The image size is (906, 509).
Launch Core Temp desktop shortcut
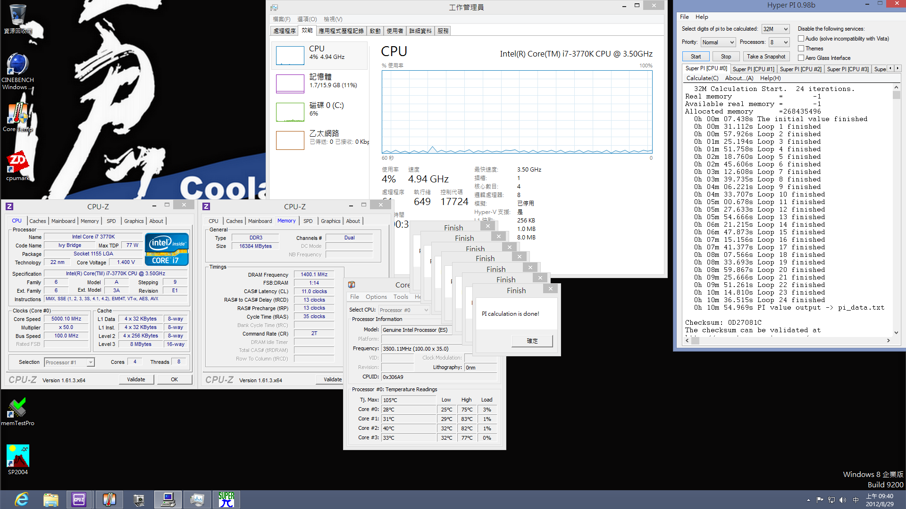tap(18, 118)
